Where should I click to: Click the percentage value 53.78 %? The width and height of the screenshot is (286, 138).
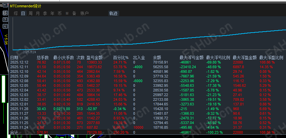pyautogui.click(x=120, y=67)
